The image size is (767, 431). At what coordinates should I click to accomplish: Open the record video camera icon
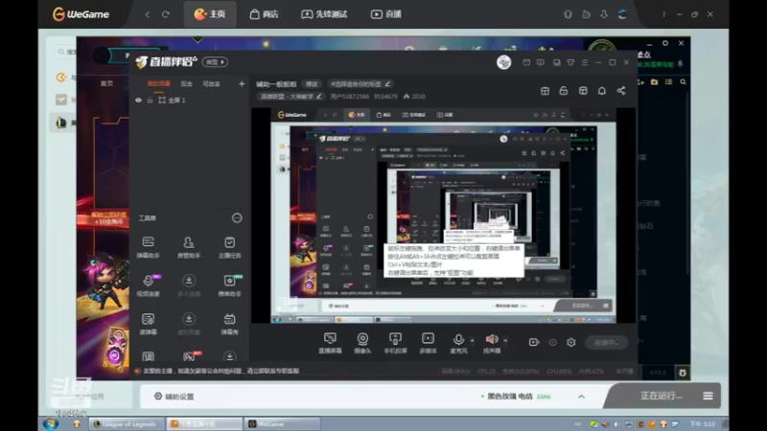pyautogui.click(x=534, y=342)
